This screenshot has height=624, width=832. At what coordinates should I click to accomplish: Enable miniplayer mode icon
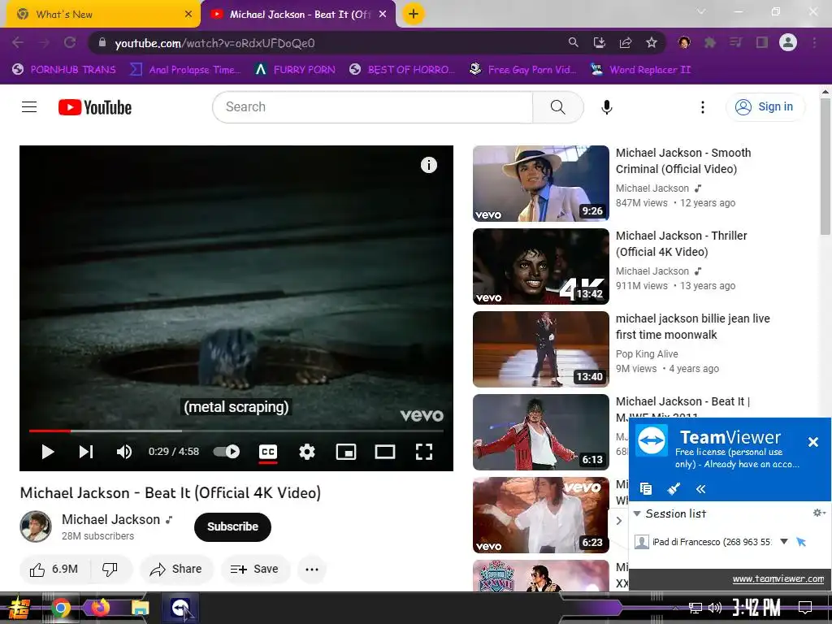346,452
